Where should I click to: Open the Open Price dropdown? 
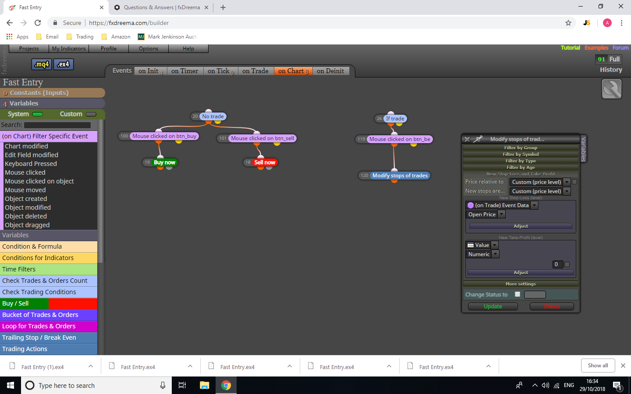tap(486, 215)
